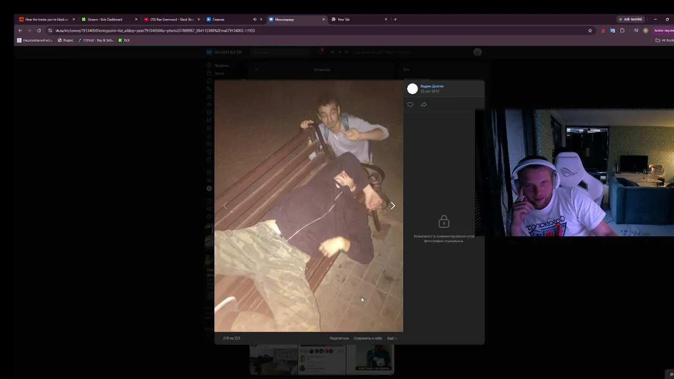Open Вадим Долгих profile avatar
This screenshot has height=379, width=674.
pos(412,89)
